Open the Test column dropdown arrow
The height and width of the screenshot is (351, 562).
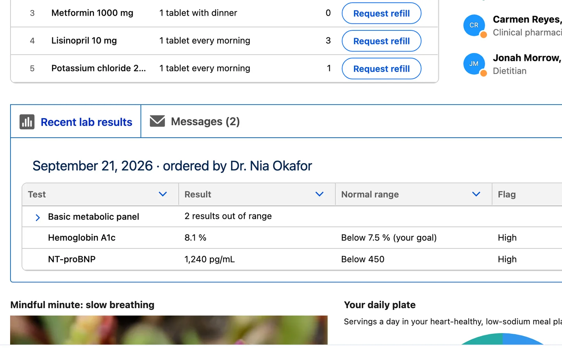click(163, 194)
